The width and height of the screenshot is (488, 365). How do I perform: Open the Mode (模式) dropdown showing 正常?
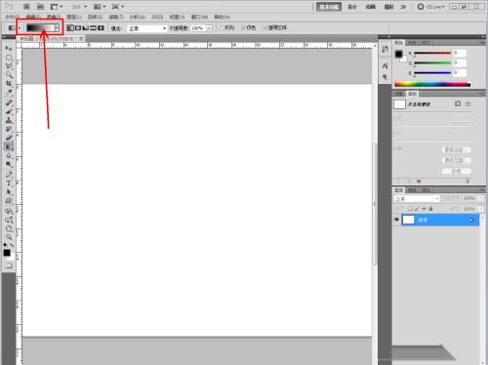(x=147, y=28)
